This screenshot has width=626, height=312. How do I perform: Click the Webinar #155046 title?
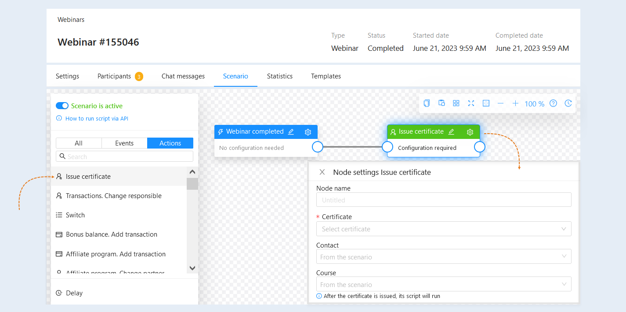point(98,43)
